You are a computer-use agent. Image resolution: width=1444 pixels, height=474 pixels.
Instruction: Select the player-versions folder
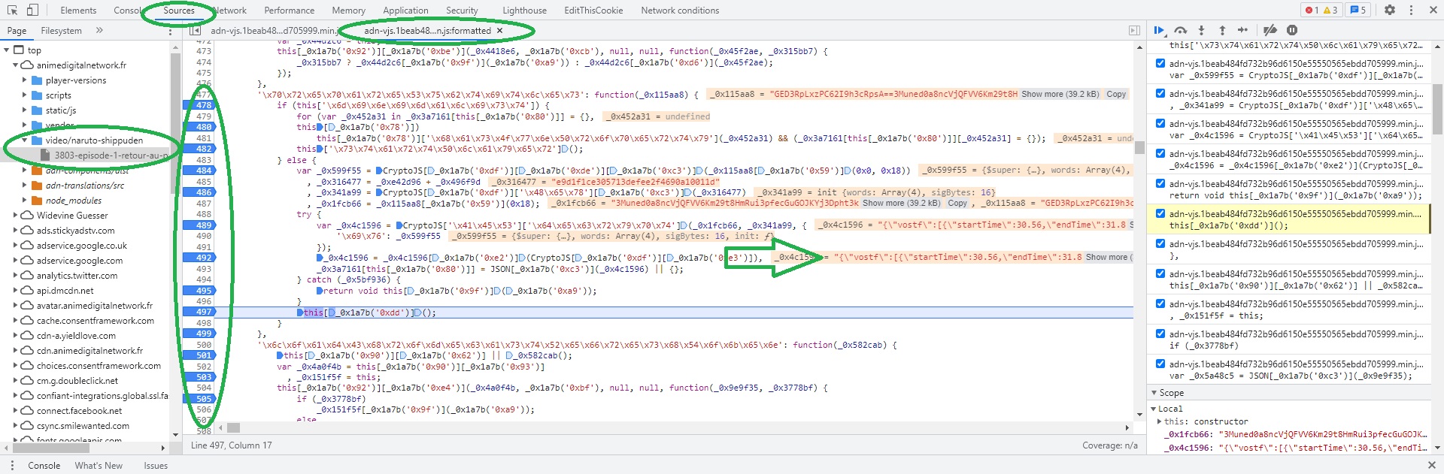(76, 80)
